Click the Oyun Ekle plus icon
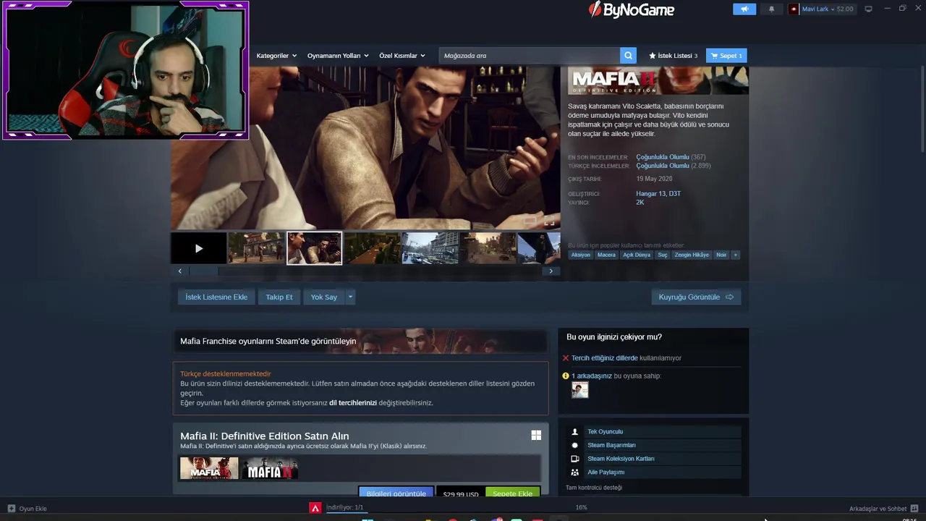Screen dimensions: 926x521 tap(11, 509)
